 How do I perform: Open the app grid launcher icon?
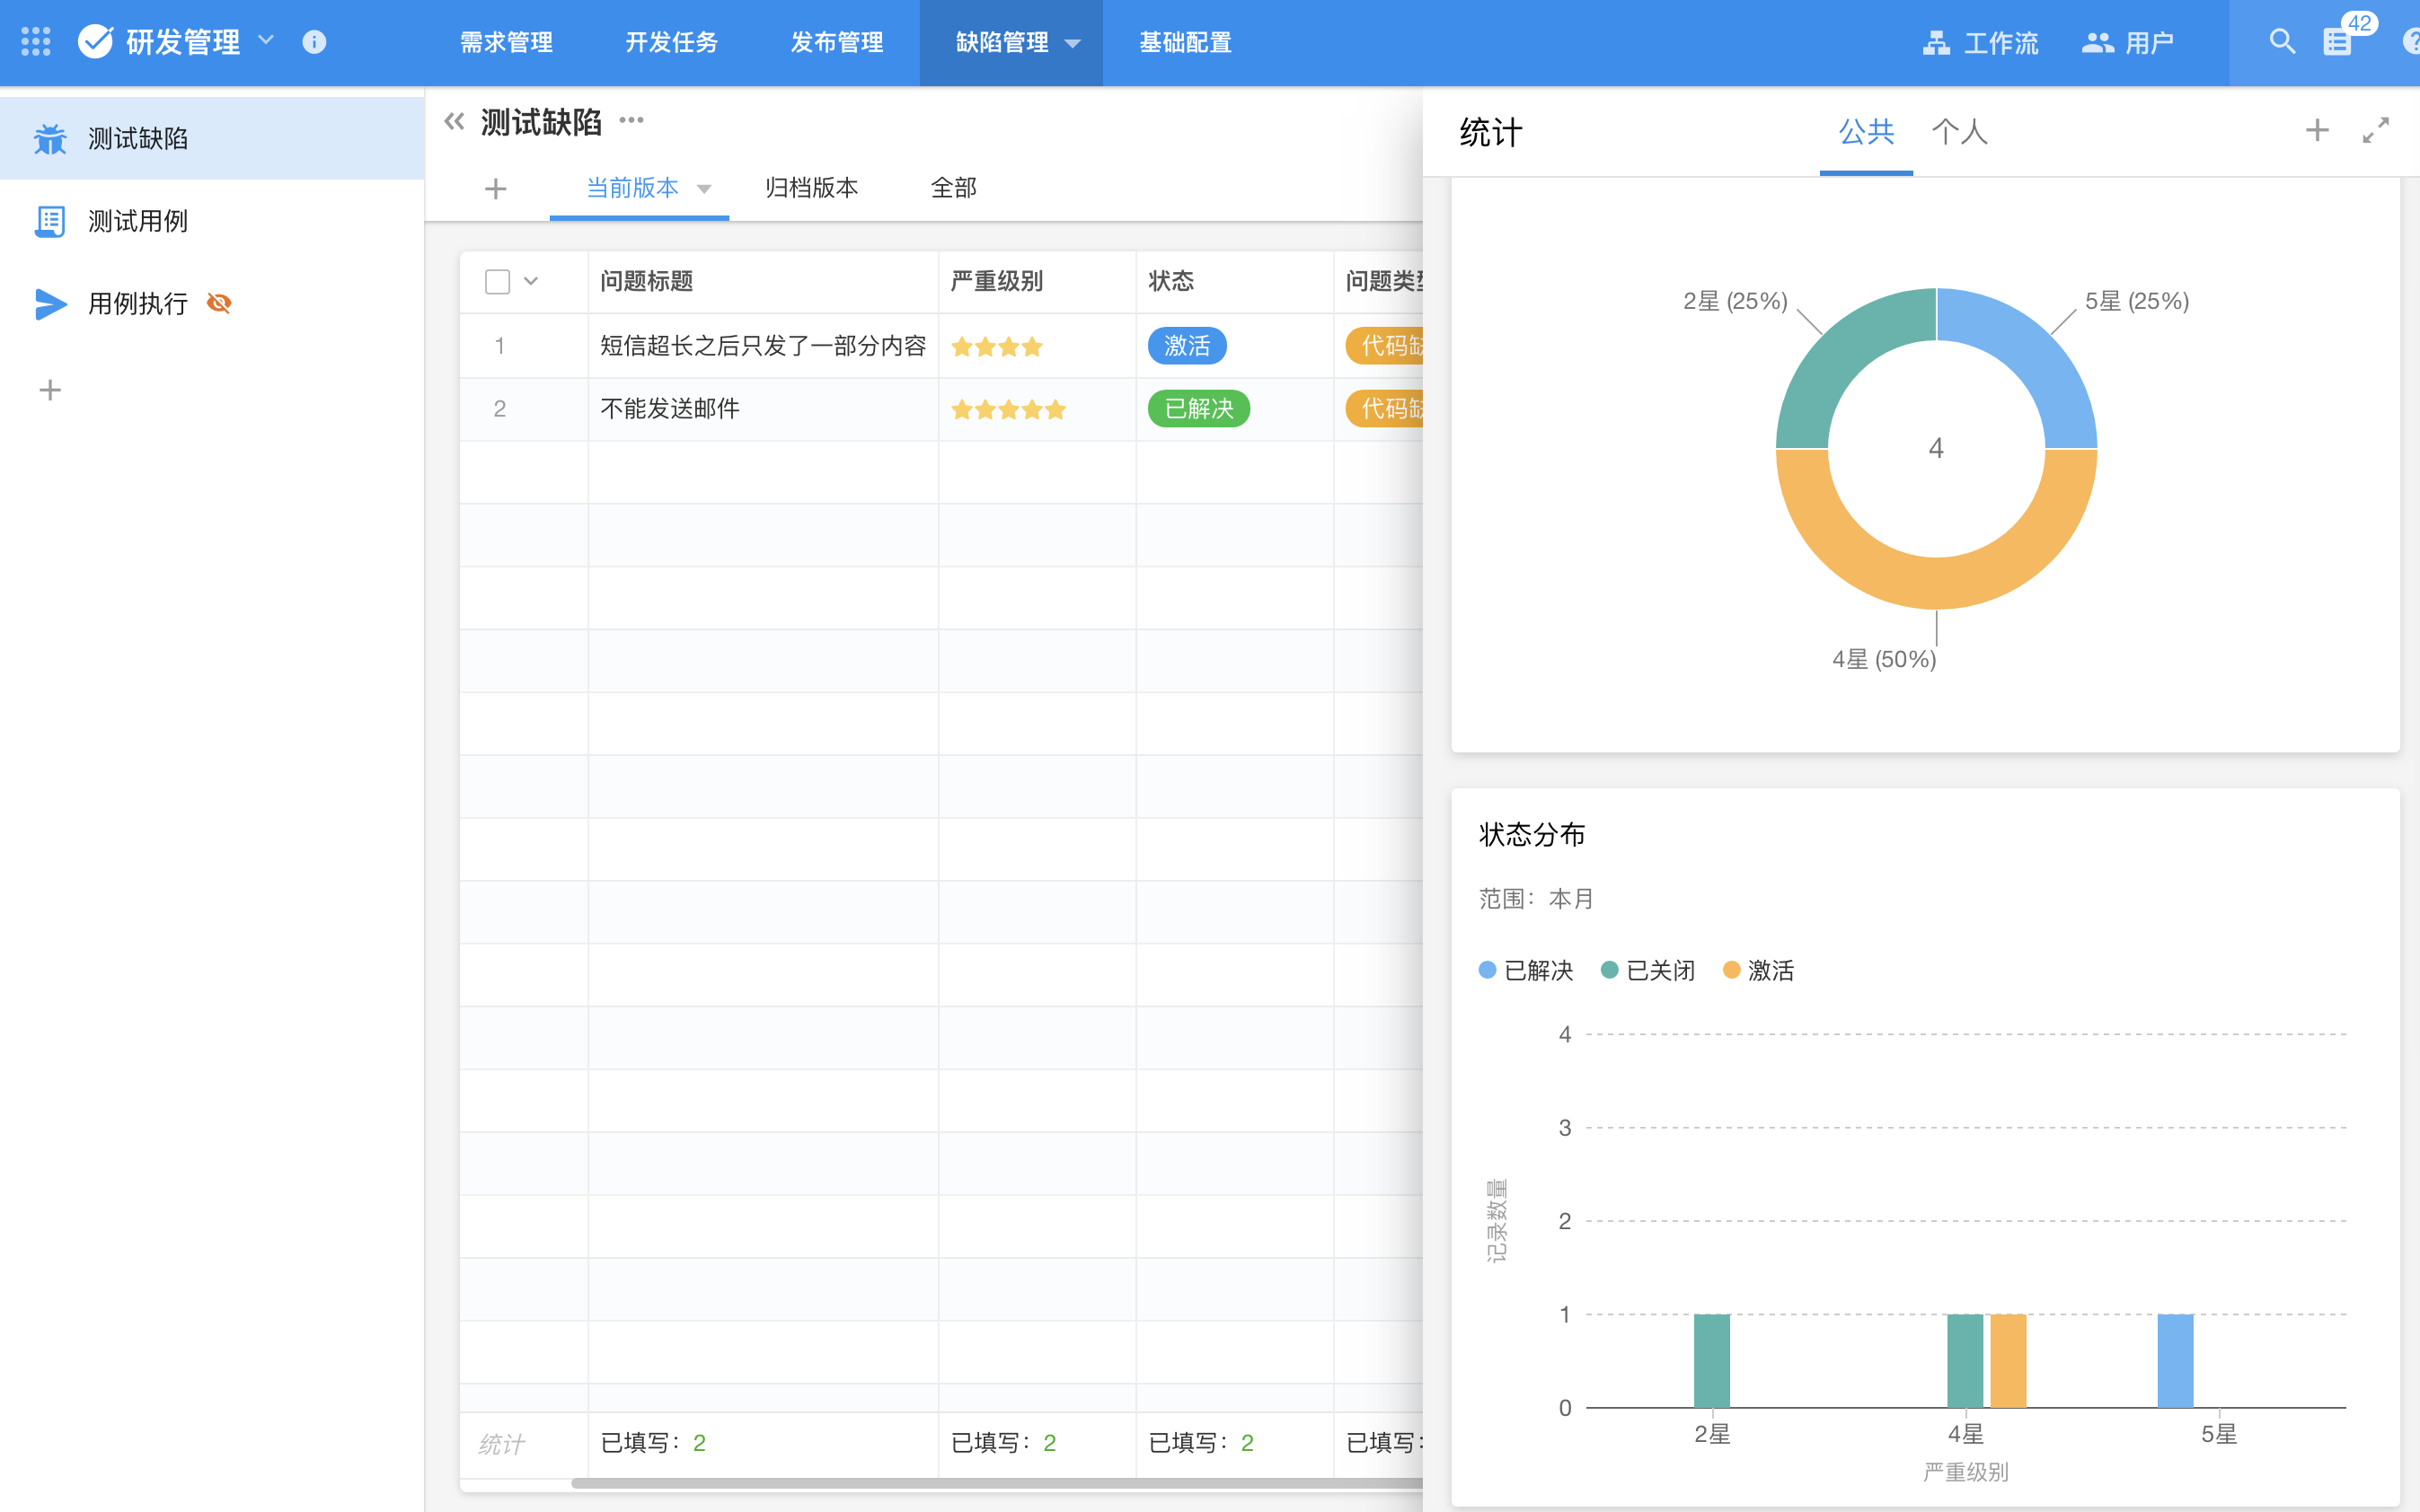tap(36, 41)
